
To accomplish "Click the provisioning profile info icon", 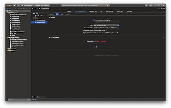I will 106,30.
